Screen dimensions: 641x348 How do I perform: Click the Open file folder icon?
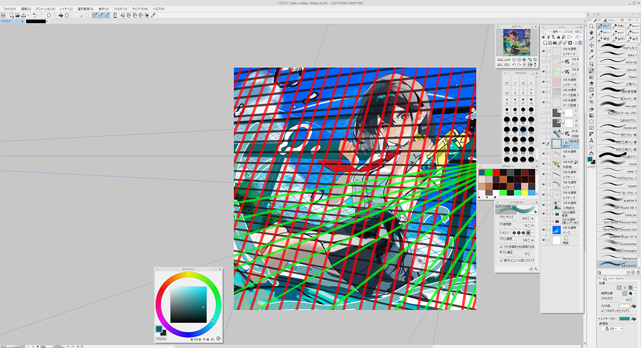pos(18,15)
